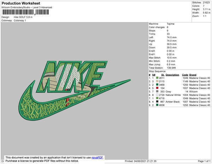This screenshot has height=164, width=212.
Task: Select the Color changes value 8
Action: coord(167,27)
